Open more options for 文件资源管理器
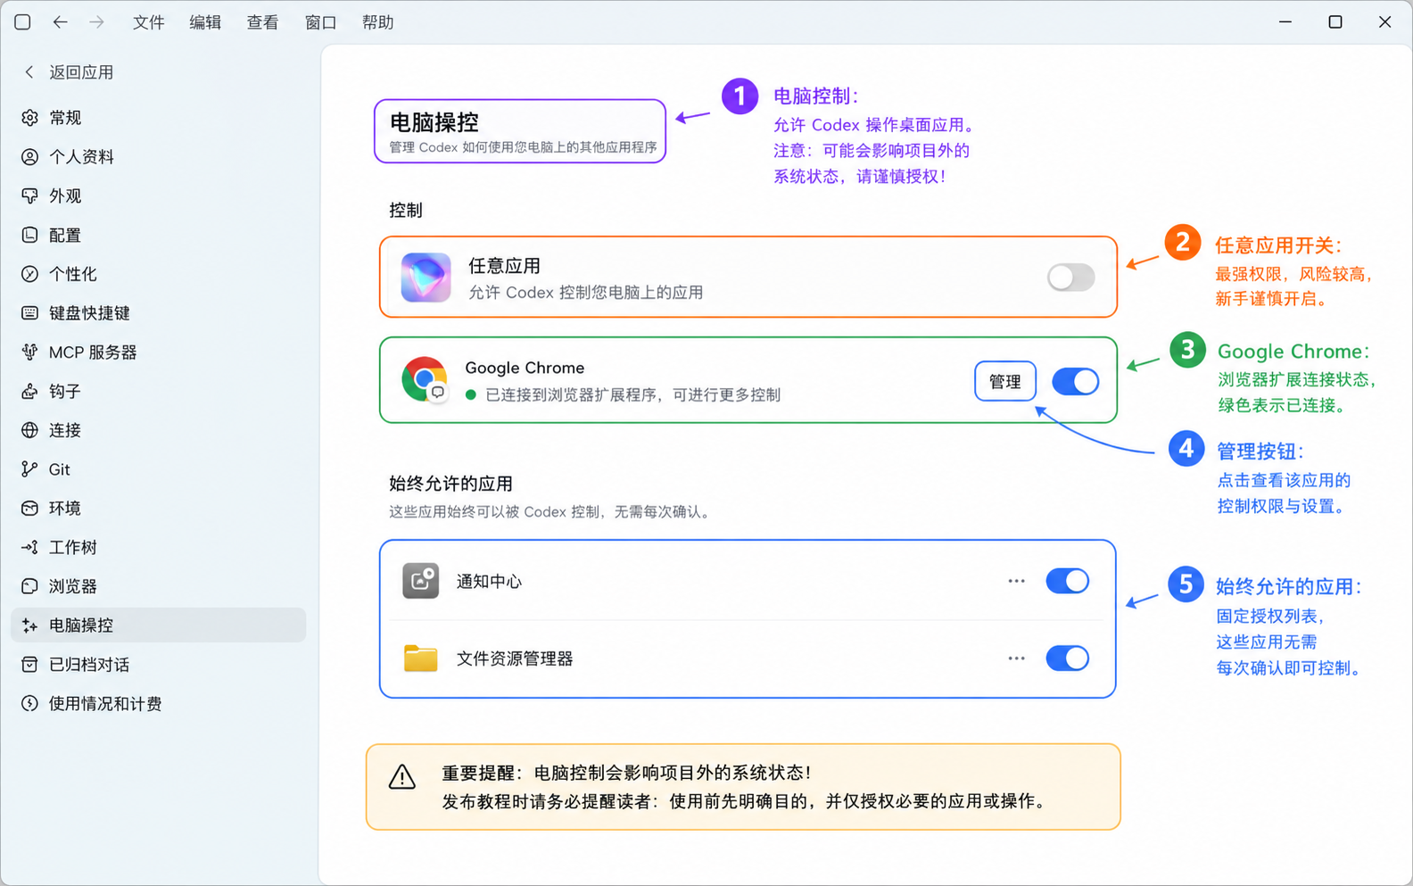Screen dimensions: 1413x886 tap(1016, 658)
